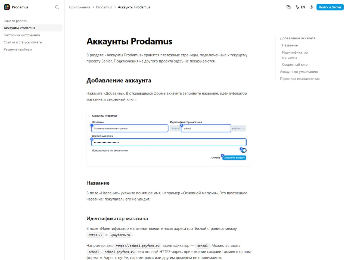The width and height of the screenshot is (348, 260).
Task: Click «Аккаунты Prodamus» breadcrumb text
Action: point(134,7)
